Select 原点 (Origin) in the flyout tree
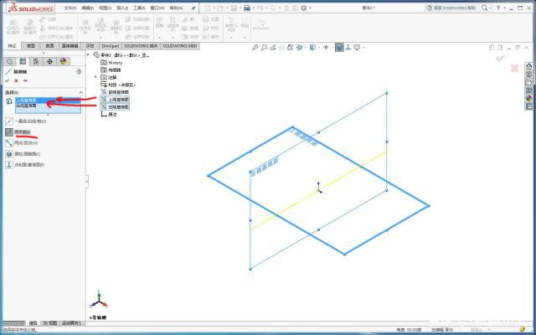 point(109,115)
